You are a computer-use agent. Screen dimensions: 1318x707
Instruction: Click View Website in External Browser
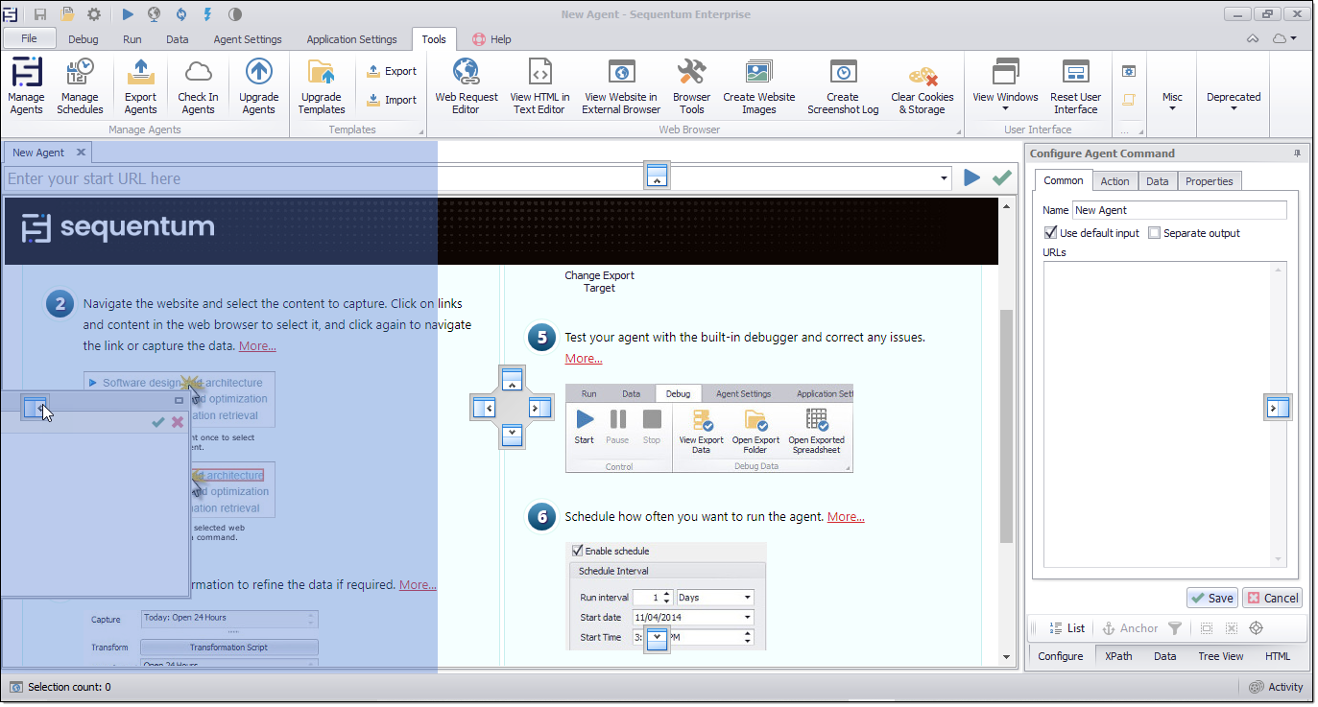click(x=621, y=85)
